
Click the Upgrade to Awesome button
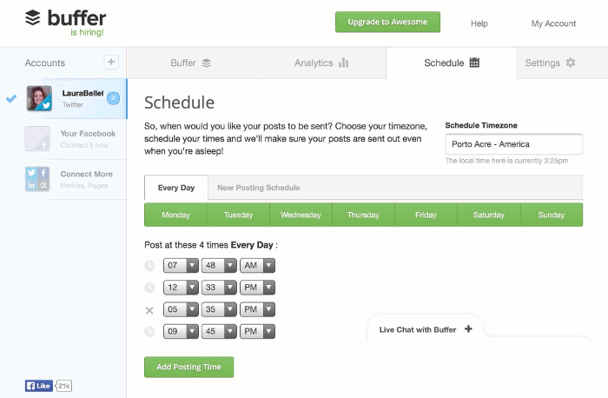pyautogui.click(x=387, y=22)
